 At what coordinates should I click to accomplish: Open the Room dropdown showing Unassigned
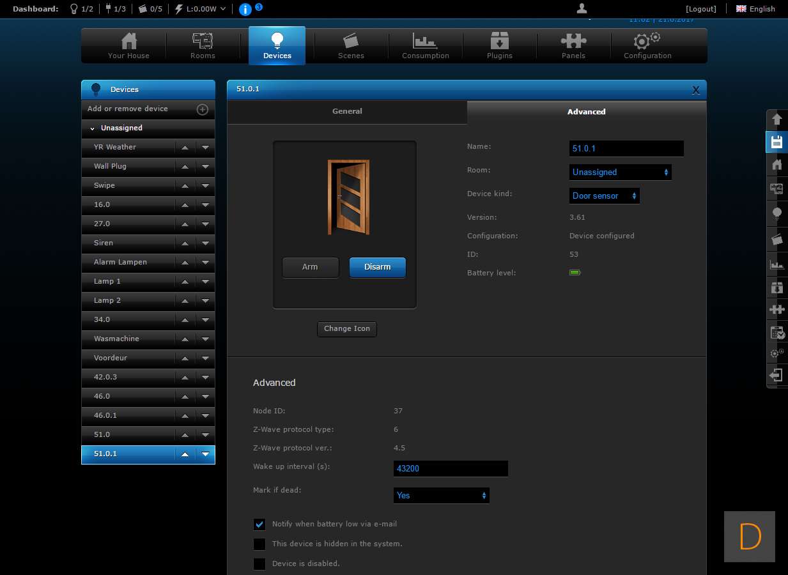click(620, 172)
